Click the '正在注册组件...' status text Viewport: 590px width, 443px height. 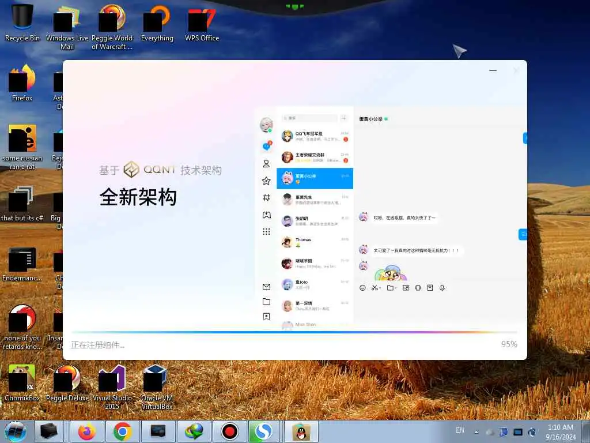98,345
